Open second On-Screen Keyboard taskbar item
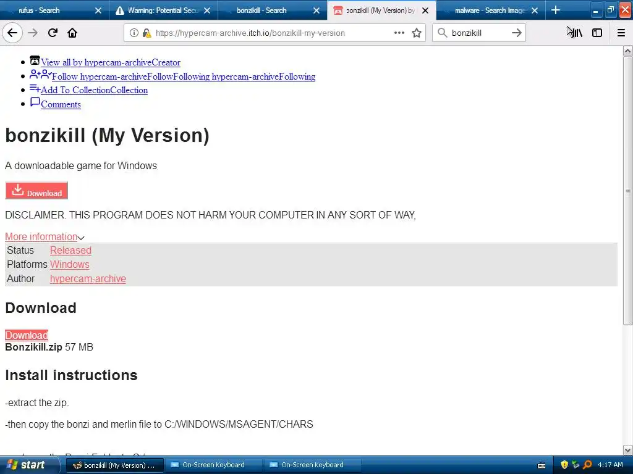 coord(312,465)
